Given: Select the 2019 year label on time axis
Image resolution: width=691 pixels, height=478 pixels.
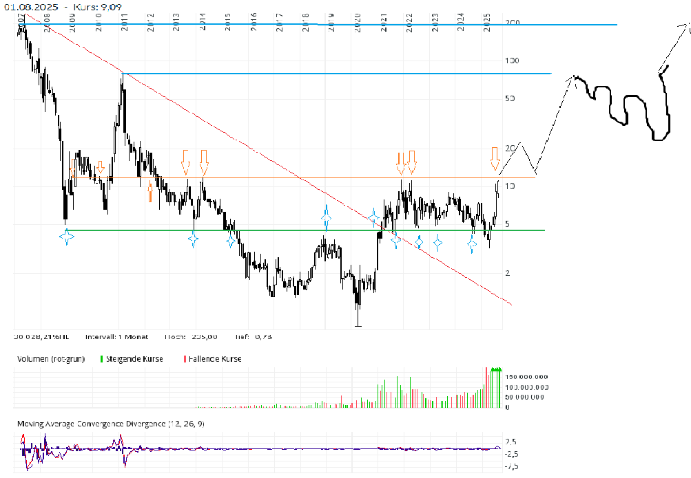Looking at the screenshot, I should (331, 22).
